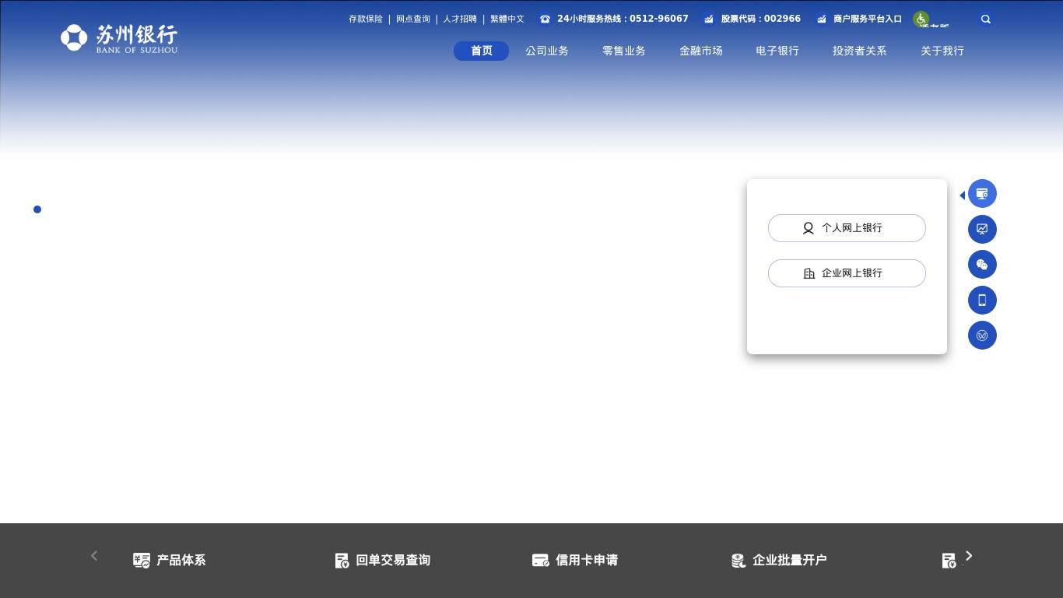Open the 繁體中文 language link
The height and width of the screenshot is (598, 1063).
(x=507, y=19)
